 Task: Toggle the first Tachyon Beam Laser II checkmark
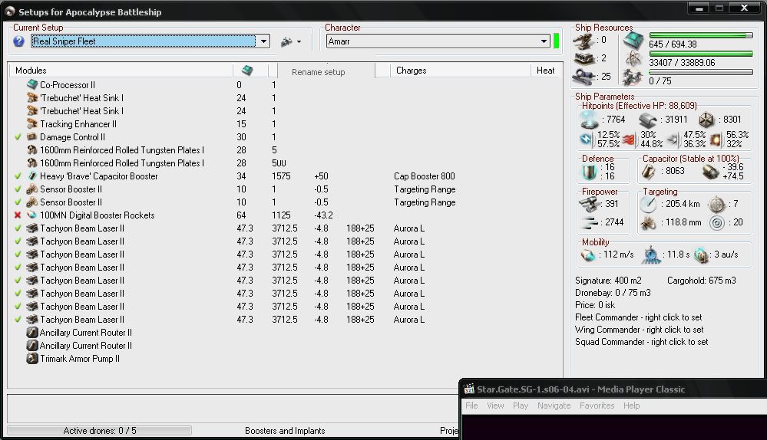pyautogui.click(x=18, y=228)
